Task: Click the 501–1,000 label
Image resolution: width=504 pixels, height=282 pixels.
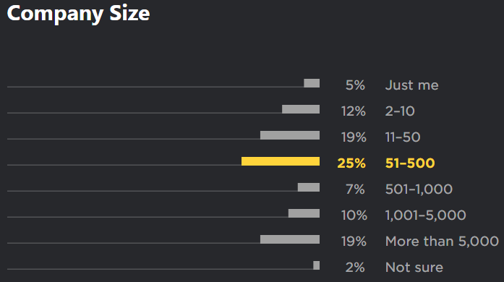Action: (419, 189)
